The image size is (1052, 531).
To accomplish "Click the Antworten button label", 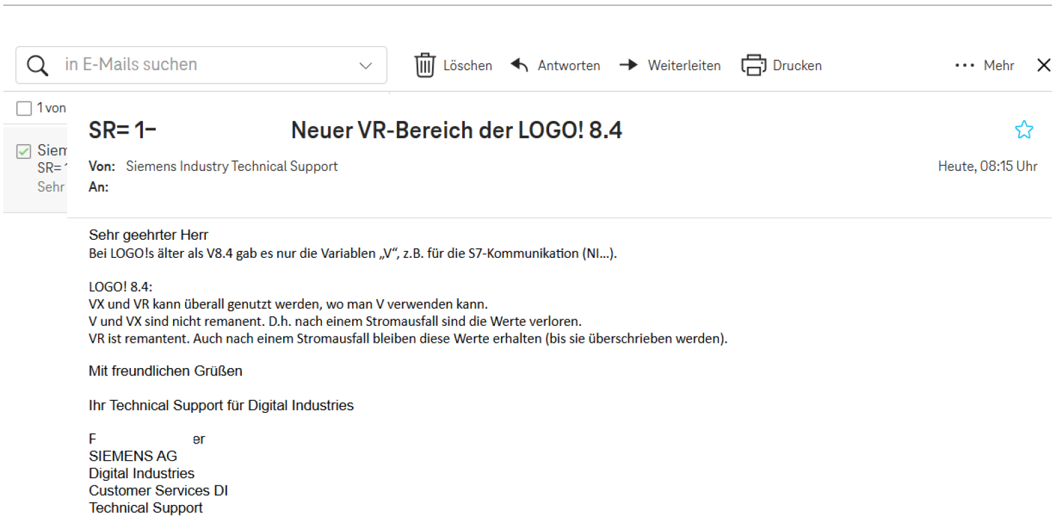I will (569, 65).
